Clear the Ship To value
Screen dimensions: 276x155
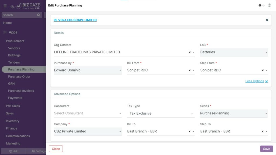[263, 131]
